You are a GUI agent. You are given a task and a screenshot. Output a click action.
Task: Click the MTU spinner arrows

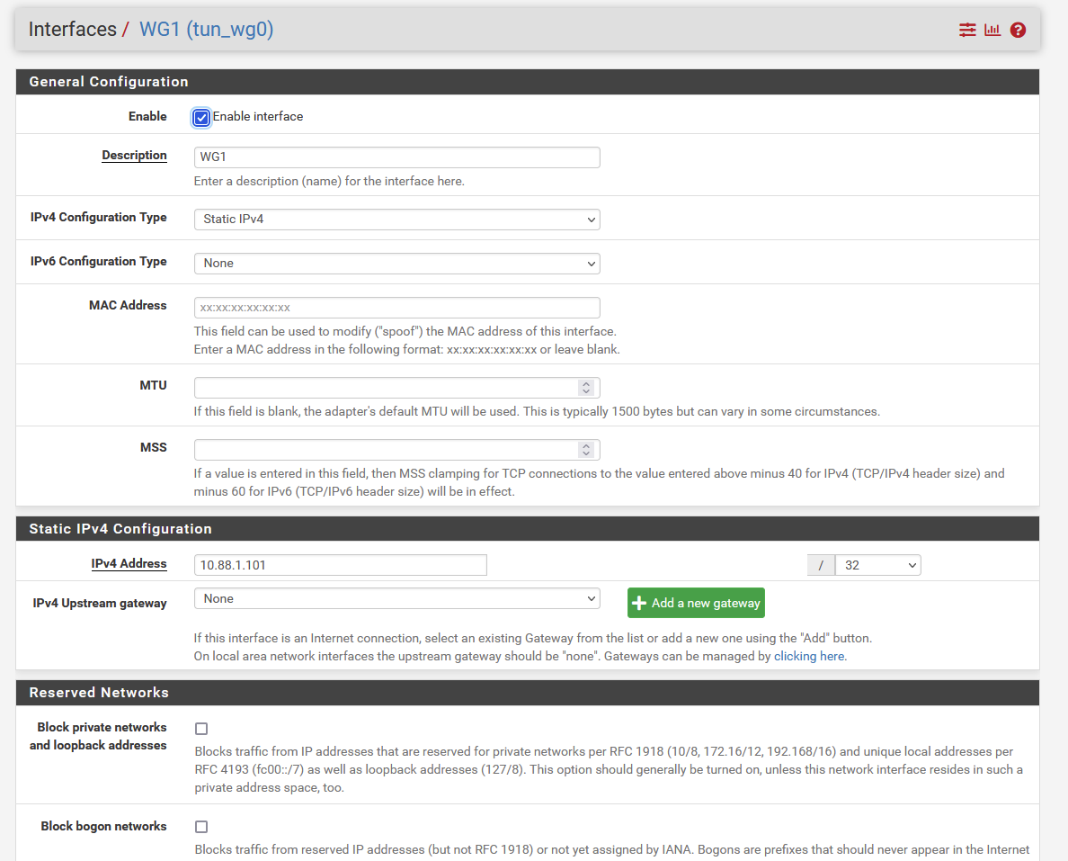[x=586, y=388]
